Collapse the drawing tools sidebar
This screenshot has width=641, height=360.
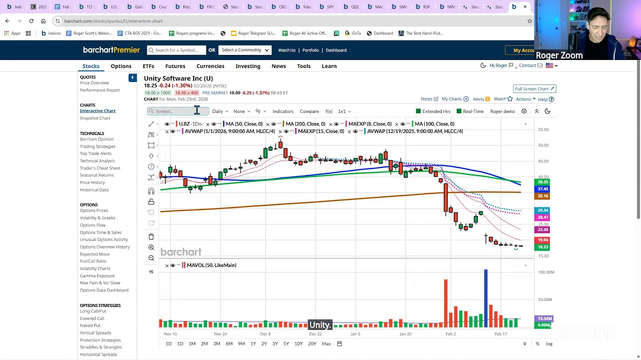(x=151, y=271)
